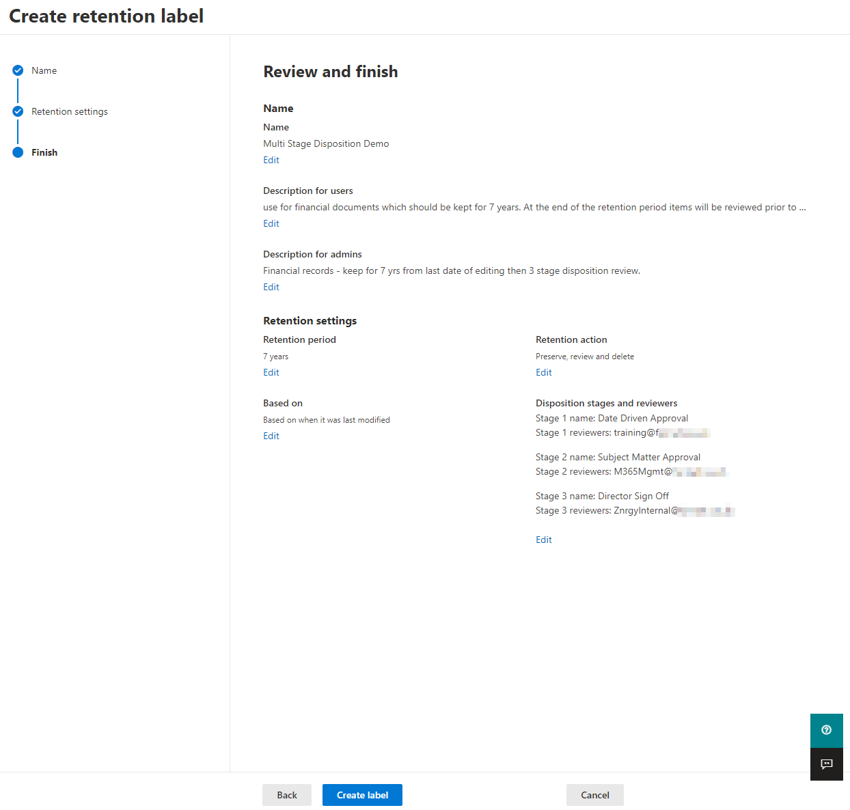Viewport: 850px width, 810px height.
Task: Go to the Retention settings wizard step
Action: coord(70,111)
